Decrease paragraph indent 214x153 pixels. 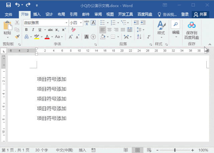[x=136, y=22]
